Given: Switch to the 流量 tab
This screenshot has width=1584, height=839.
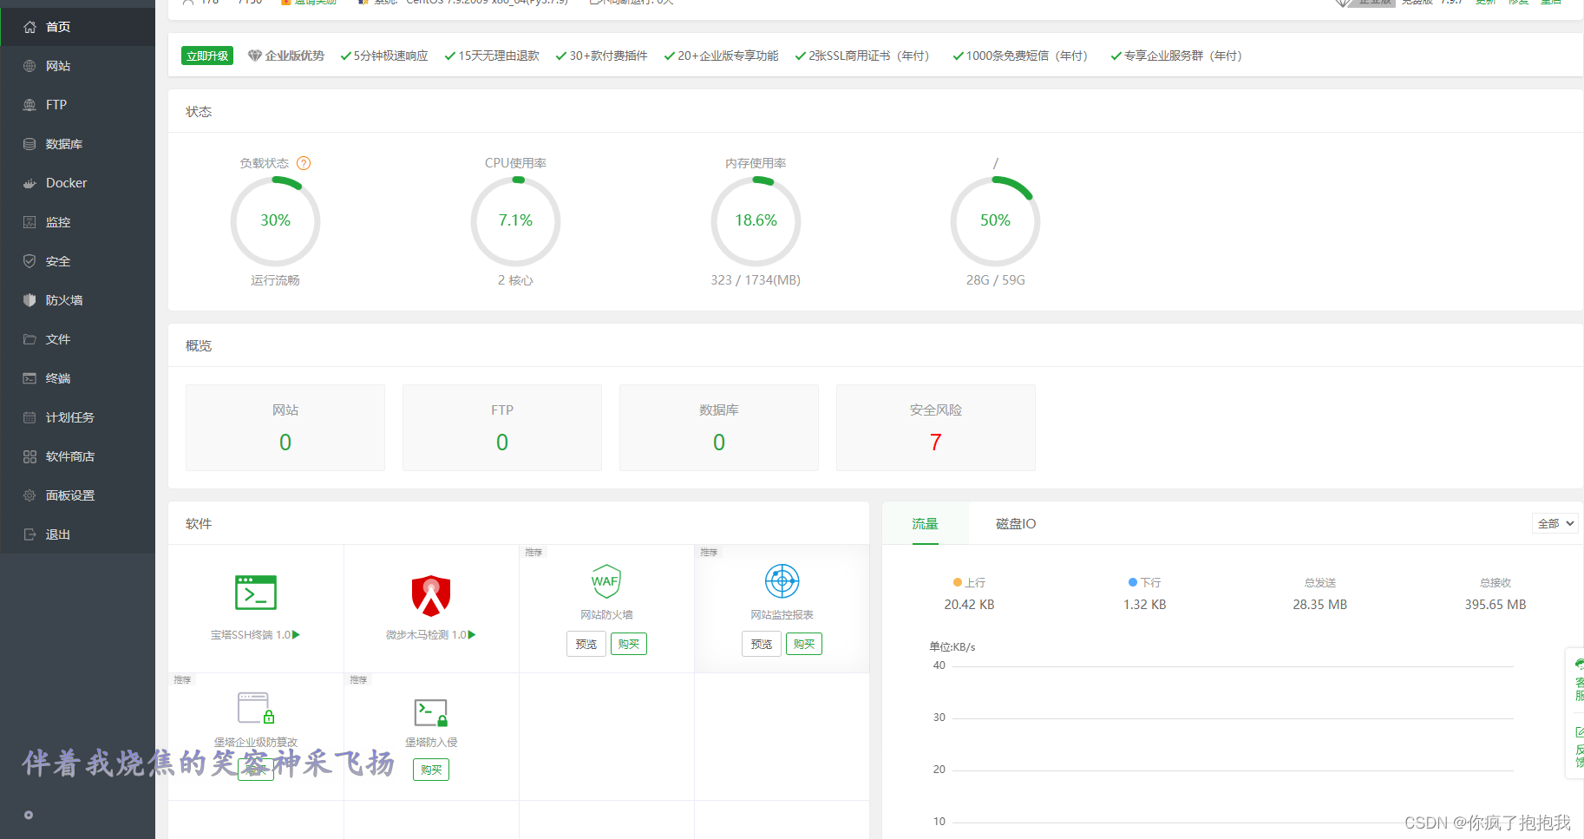Looking at the screenshot, I should [x=925, y=523].
